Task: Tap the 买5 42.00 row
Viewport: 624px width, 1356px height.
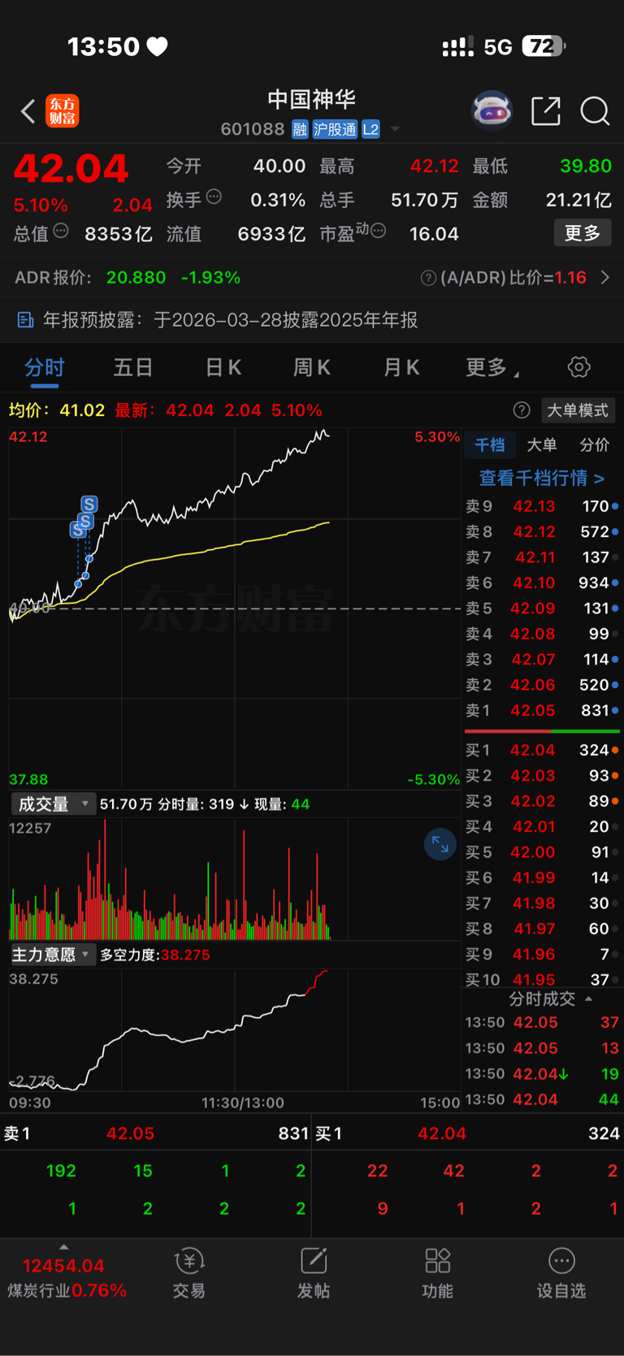Action: [x=542, y=852]
